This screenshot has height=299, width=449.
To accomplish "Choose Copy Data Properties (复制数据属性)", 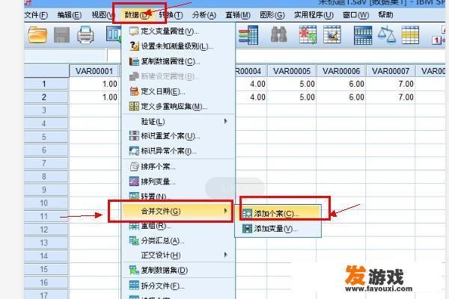I will [177, 61].
